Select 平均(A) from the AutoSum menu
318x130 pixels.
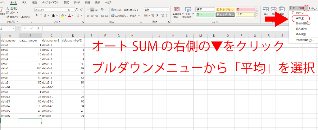(300, 19)
